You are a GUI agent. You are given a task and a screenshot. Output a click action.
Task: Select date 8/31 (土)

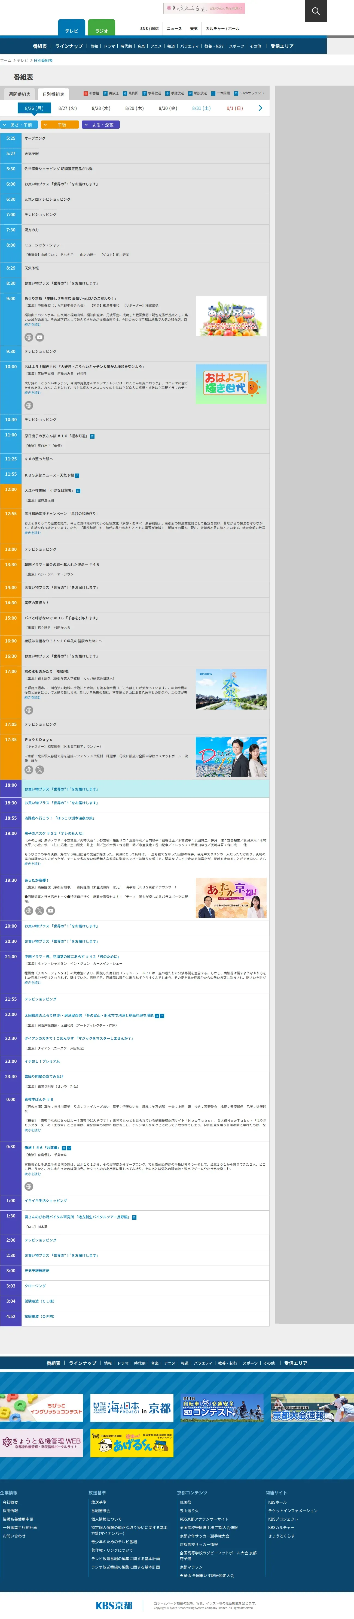(x=202, y=108)
